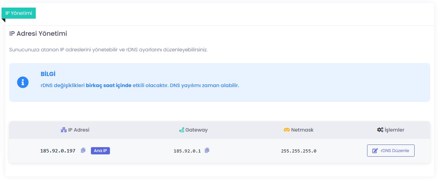Click the Netmask column header

tap(299, 130)
